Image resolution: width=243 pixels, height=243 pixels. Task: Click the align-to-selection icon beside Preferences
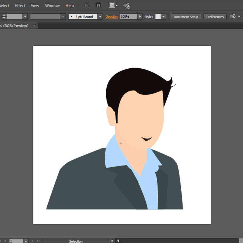[x=233, y=17]
